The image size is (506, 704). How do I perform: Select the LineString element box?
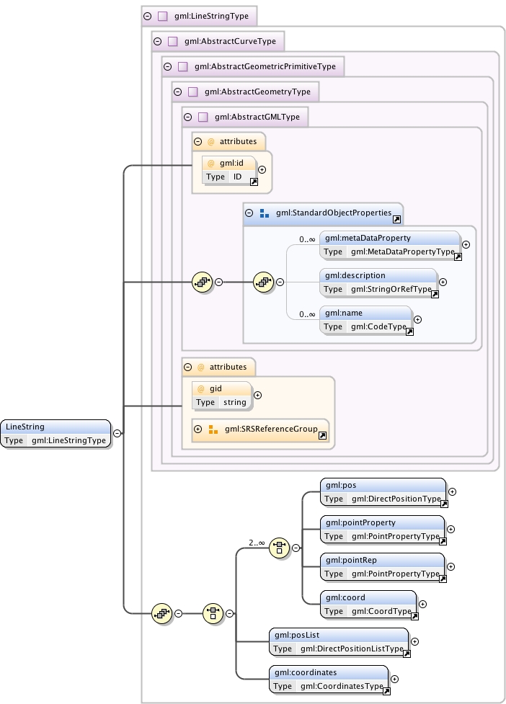pos(56,433)
